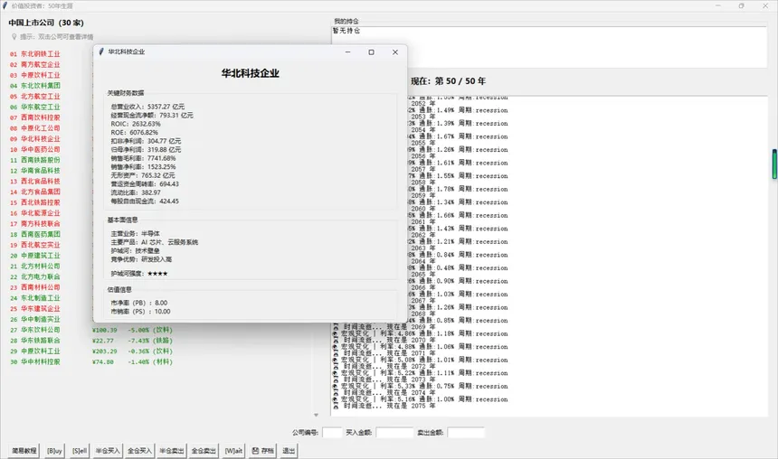Select company 16 华北能源企业
This screenshot has width=778, height=459.
tap(35, 213)
